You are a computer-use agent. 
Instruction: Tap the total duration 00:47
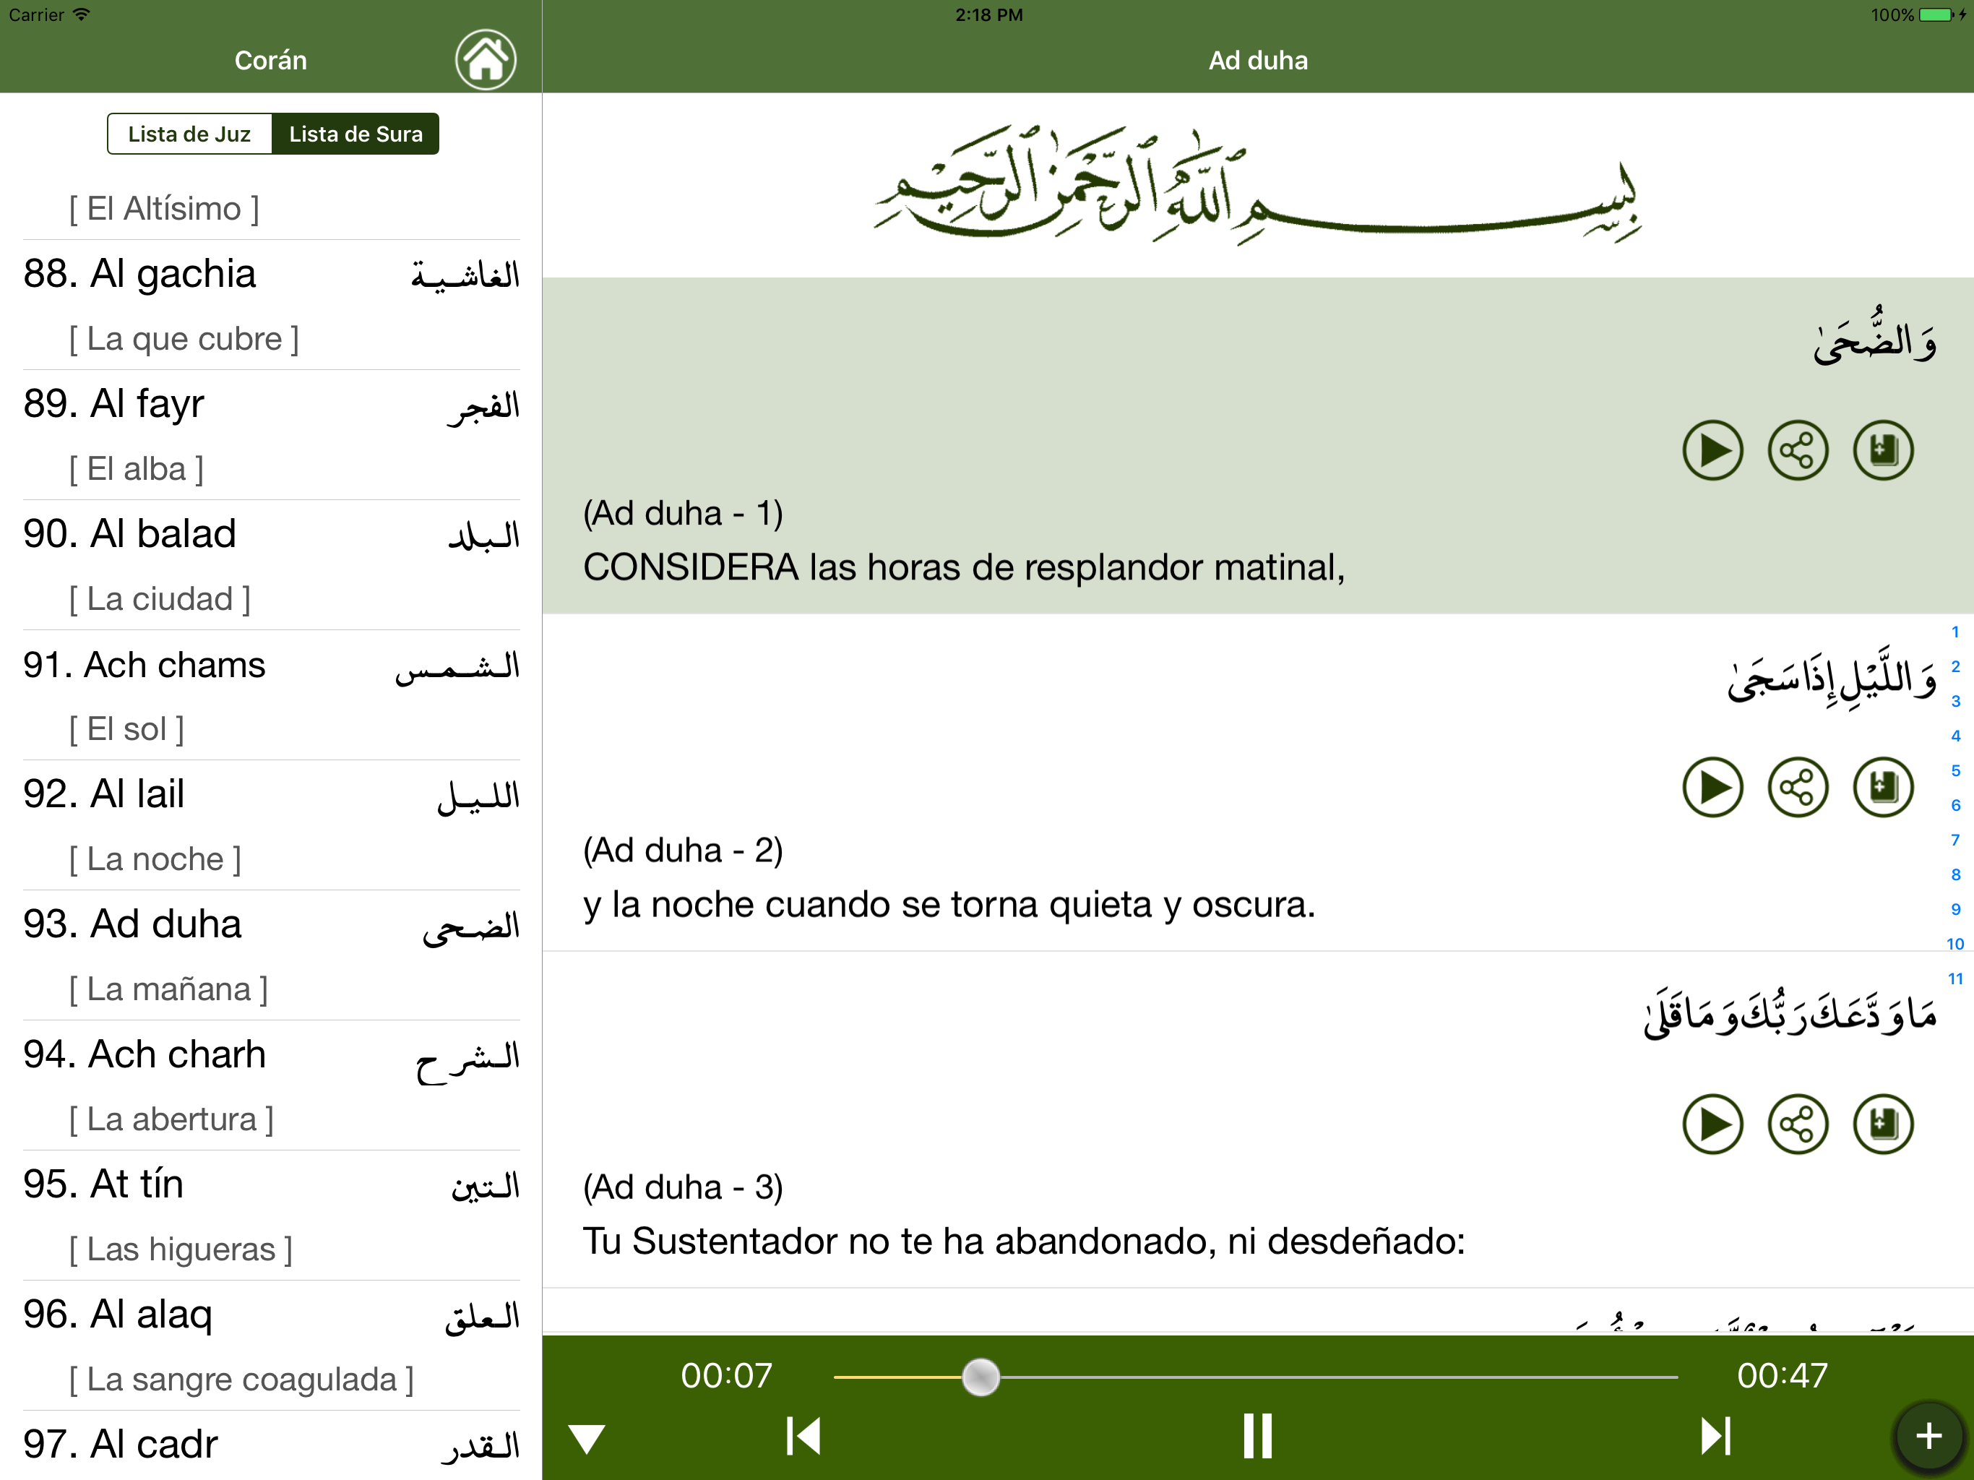click(x=1782, y=1375)
